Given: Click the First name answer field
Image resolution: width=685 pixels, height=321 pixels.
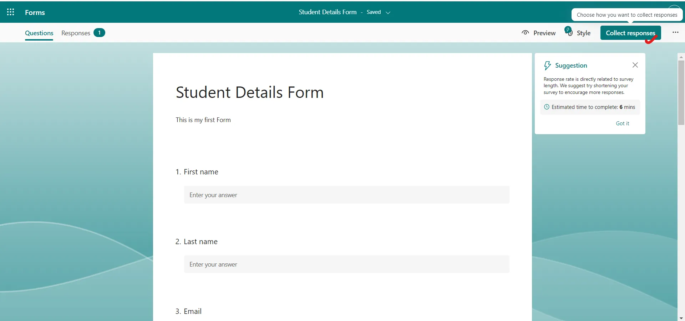Looking at the screenshot, I should (x=346, y=195).
